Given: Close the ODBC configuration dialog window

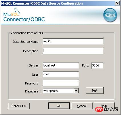Looking at the screenshot, I should click(117, 3).
